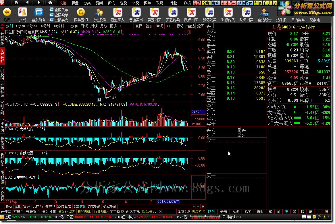
Task: Select the 分时 period tab
Action: 9,26
